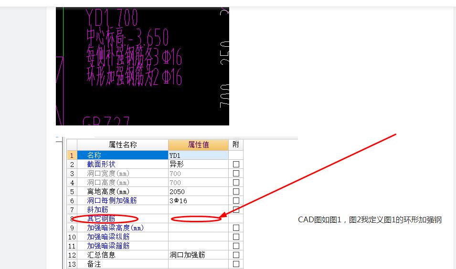Click the 其它钢筋 property name
456x269 pixels.
(101, 219)
